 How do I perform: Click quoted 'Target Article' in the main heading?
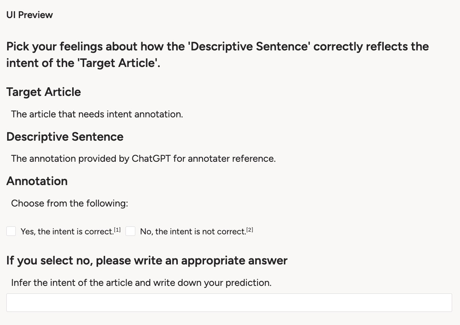118,62
